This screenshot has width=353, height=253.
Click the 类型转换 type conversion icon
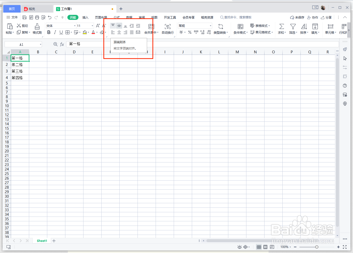(220, 26)
